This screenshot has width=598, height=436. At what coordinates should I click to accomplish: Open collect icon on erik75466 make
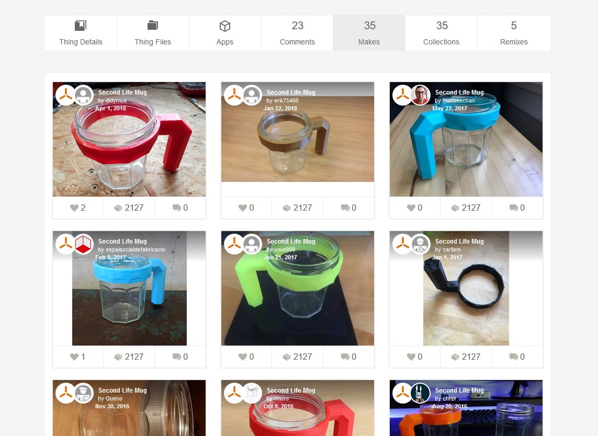pyautogui.click(x=286, y=208)
